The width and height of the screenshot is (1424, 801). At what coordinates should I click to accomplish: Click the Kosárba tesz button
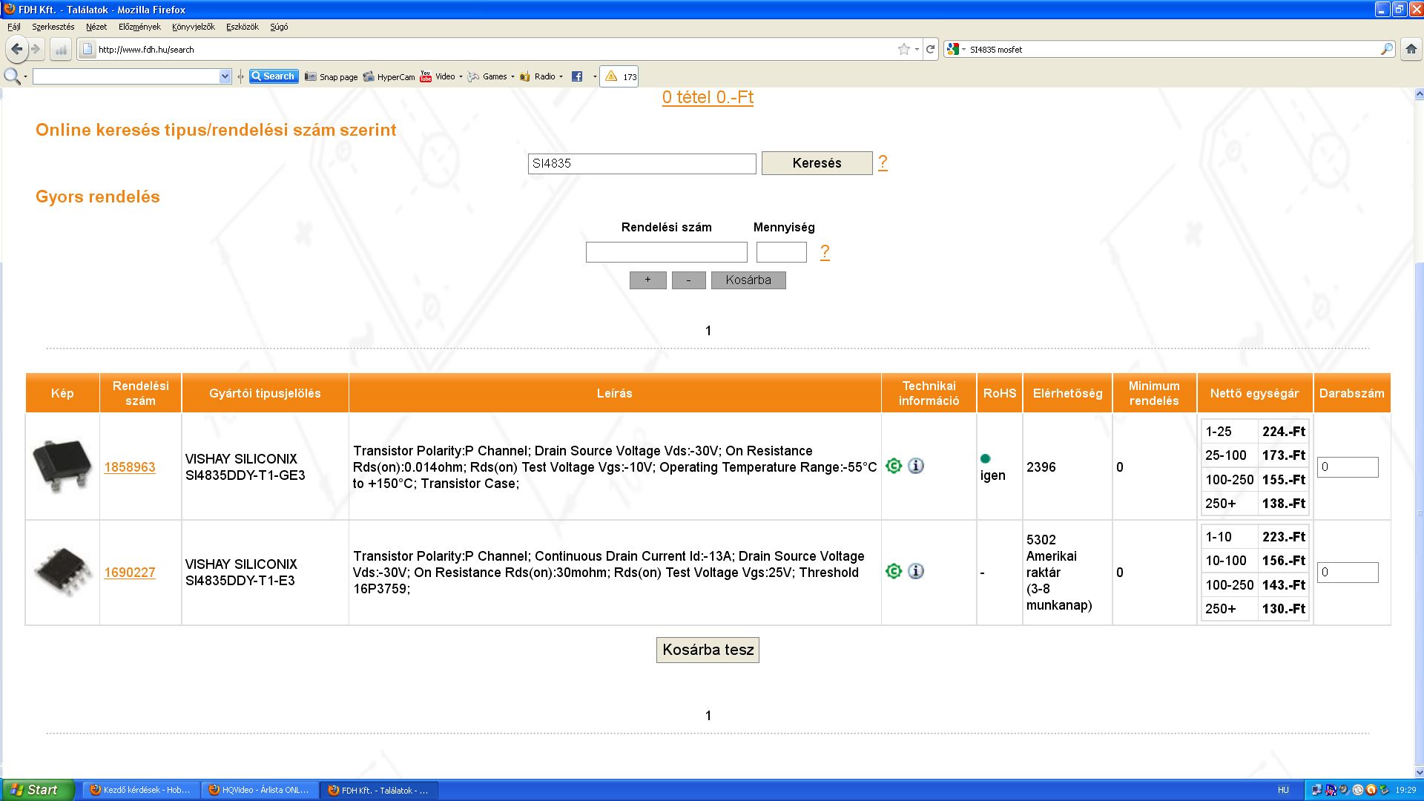708,650
